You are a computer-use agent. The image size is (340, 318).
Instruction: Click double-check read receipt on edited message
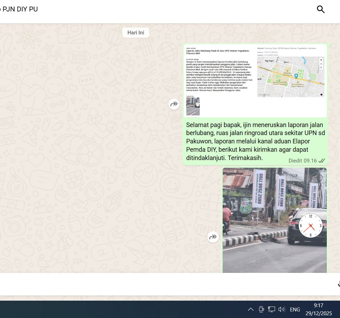point(322,161)
